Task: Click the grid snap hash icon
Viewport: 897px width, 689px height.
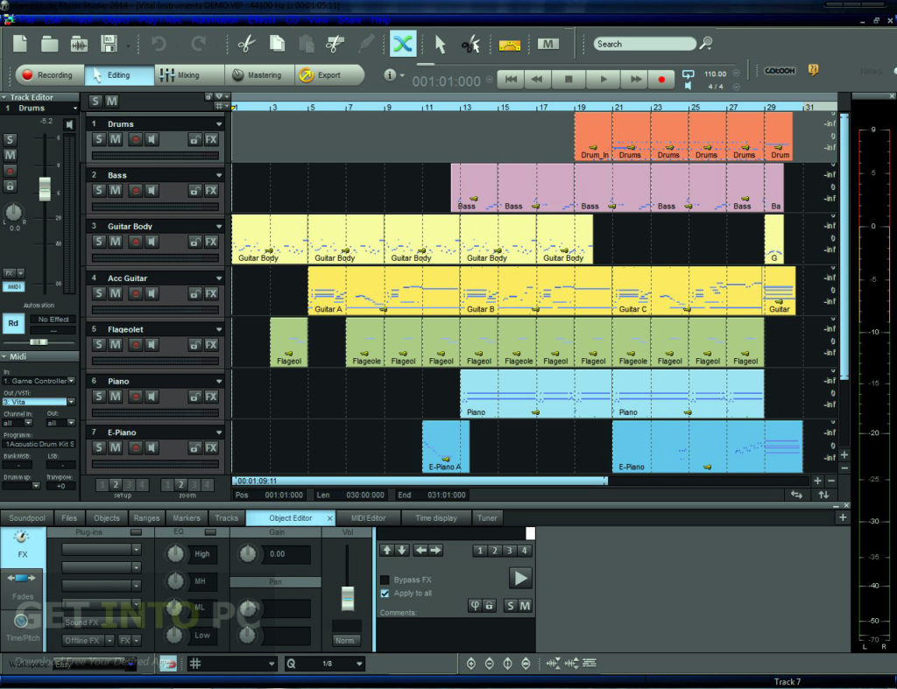Action: [x=195, y=664]
